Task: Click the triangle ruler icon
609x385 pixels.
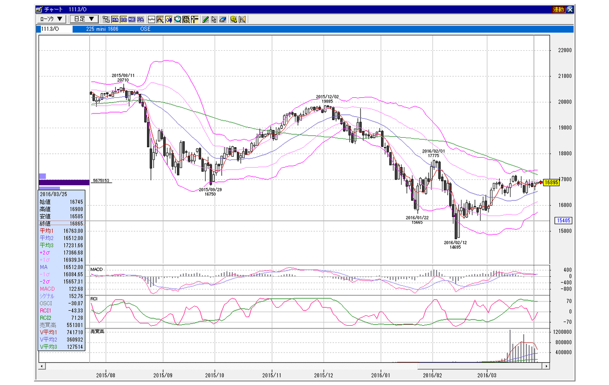Action: (242, 19)
